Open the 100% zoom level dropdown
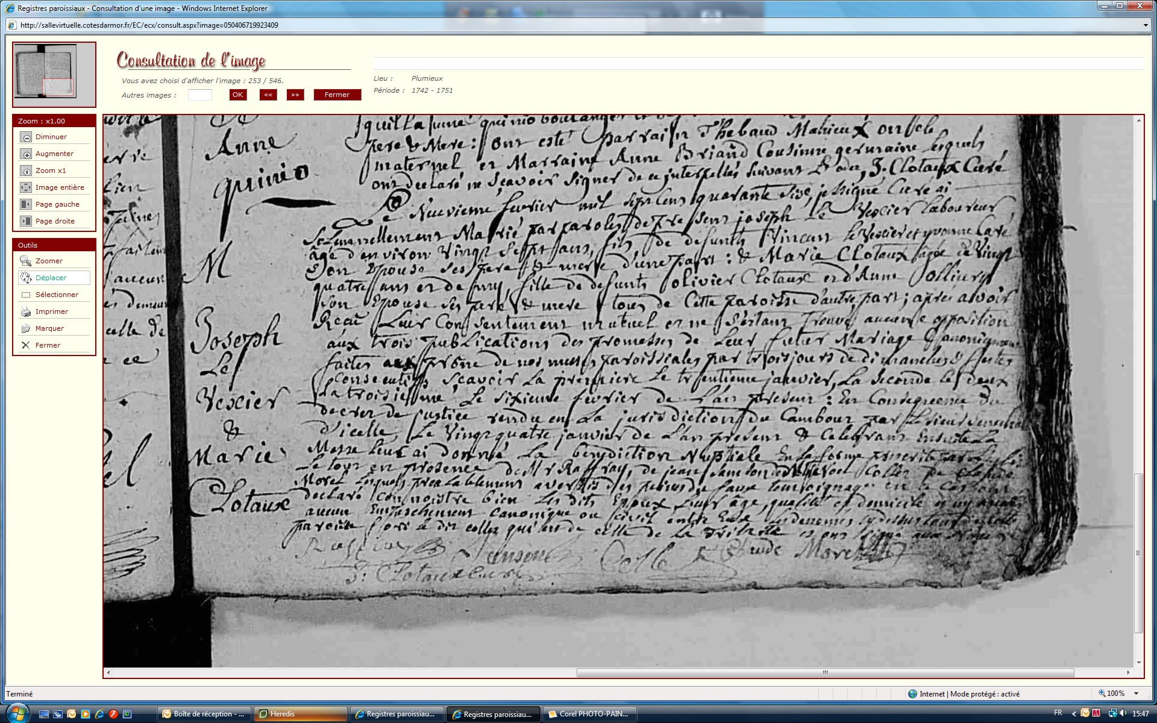The width and height of the screenshot is (1157, 723). pos(1137,694)
